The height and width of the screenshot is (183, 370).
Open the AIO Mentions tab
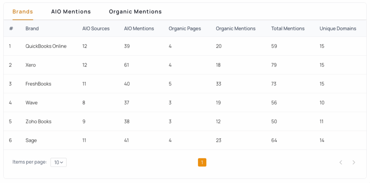[x=71, y=12]
